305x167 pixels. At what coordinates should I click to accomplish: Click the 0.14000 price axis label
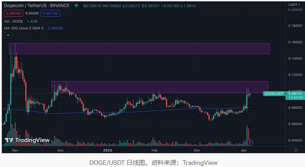pyautogui.click(x=295, y=58)
